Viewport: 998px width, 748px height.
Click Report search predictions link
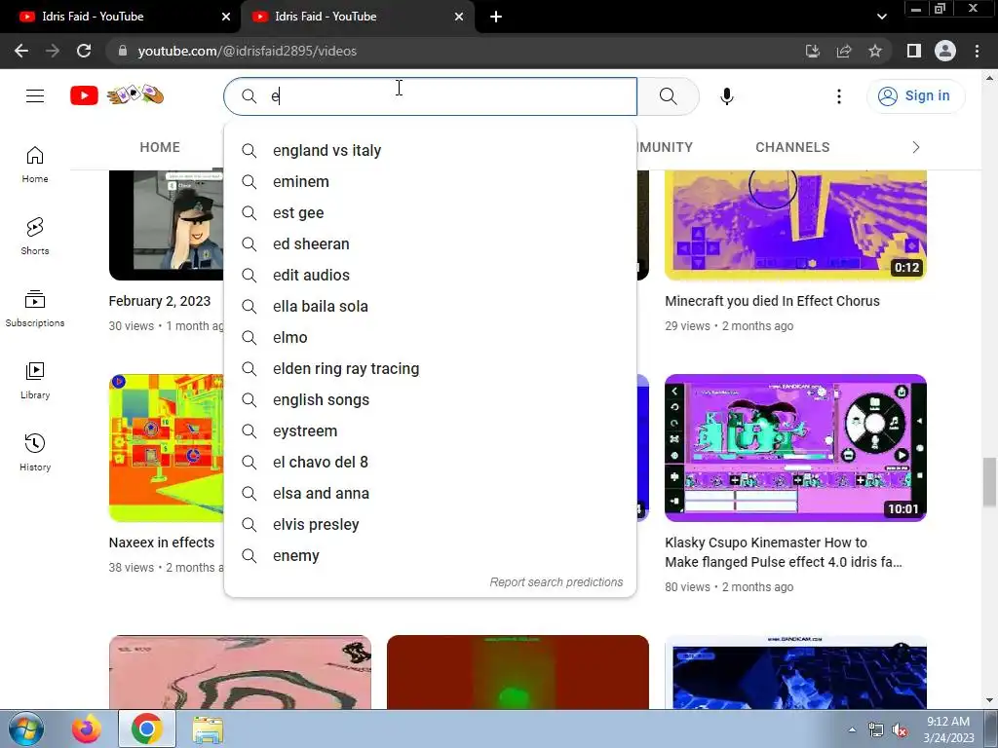(x=557, y=582)
